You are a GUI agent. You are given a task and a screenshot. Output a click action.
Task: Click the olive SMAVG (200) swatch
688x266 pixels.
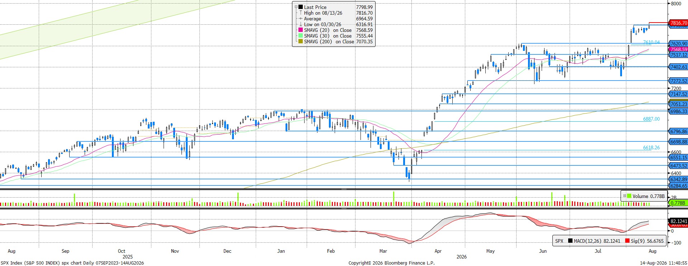tap(301, 42)
